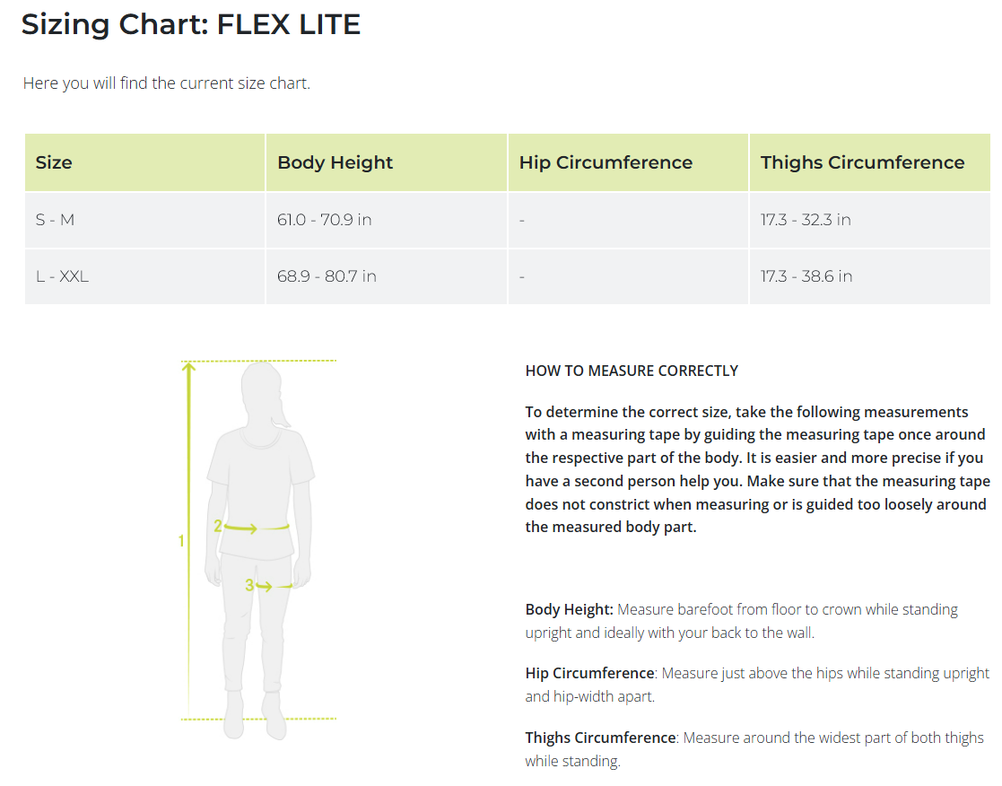Select the S - M size row
The height and width of the screenshot is (786, 1002).
[55, 220]
